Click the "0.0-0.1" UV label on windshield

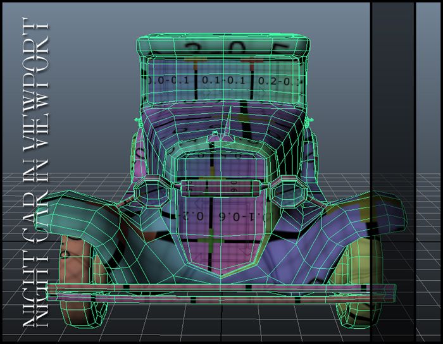168,80
